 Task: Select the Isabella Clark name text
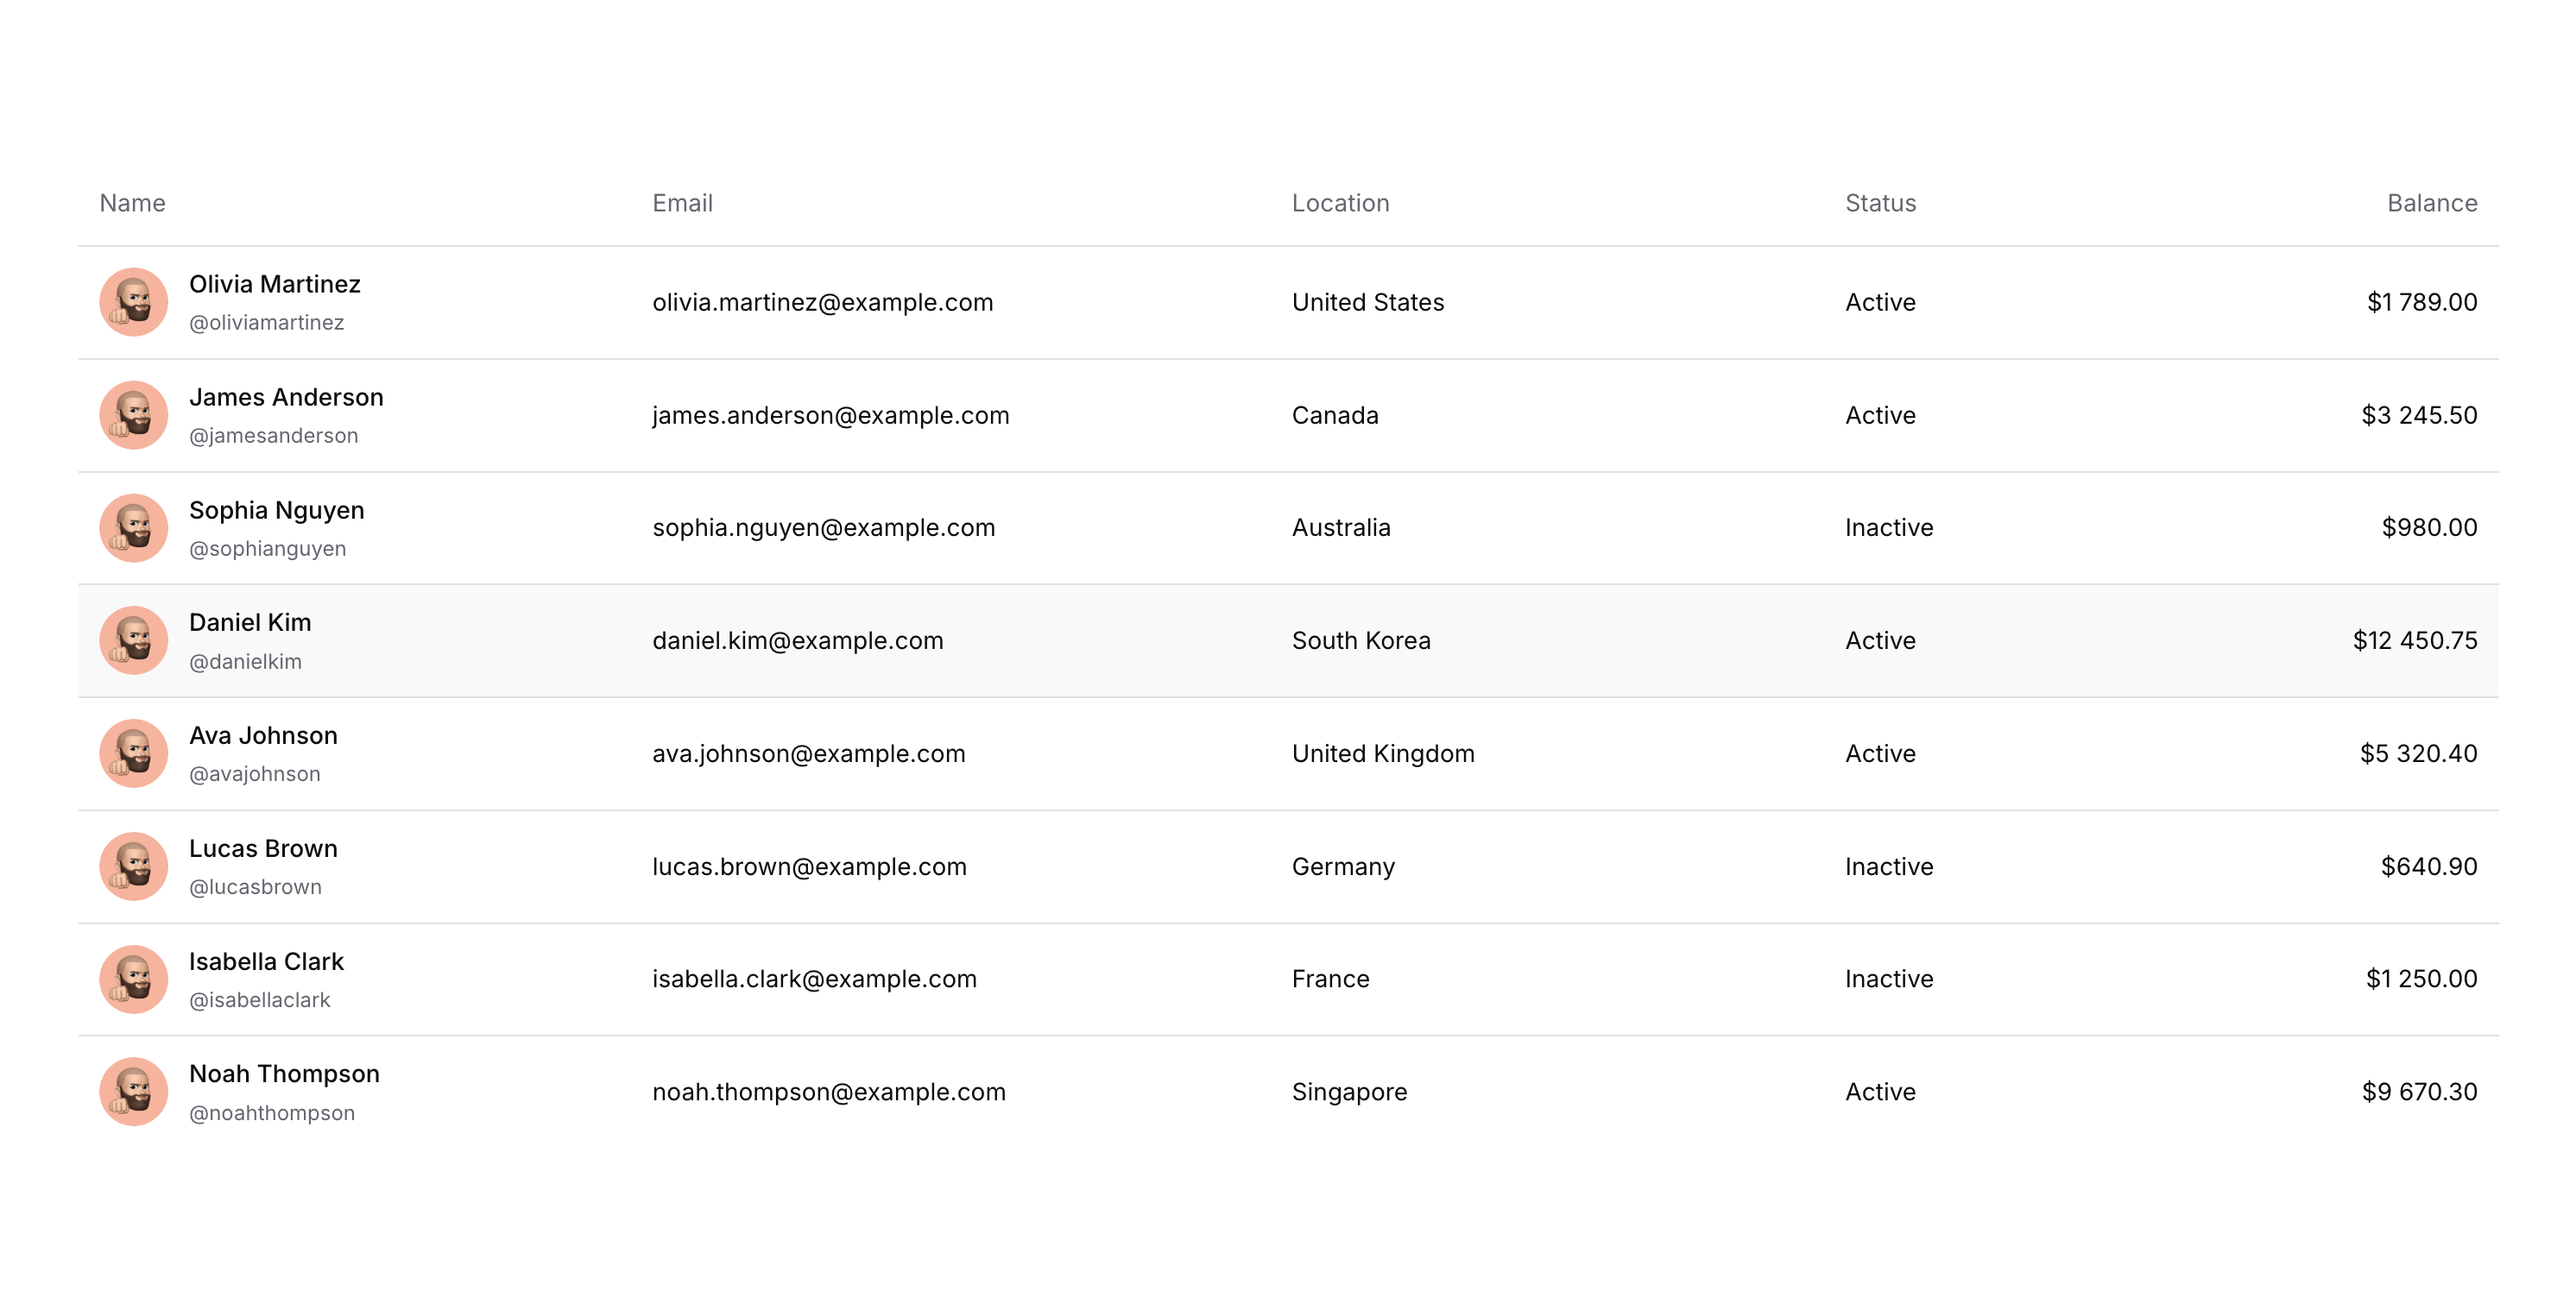click(x=266, y=961)
